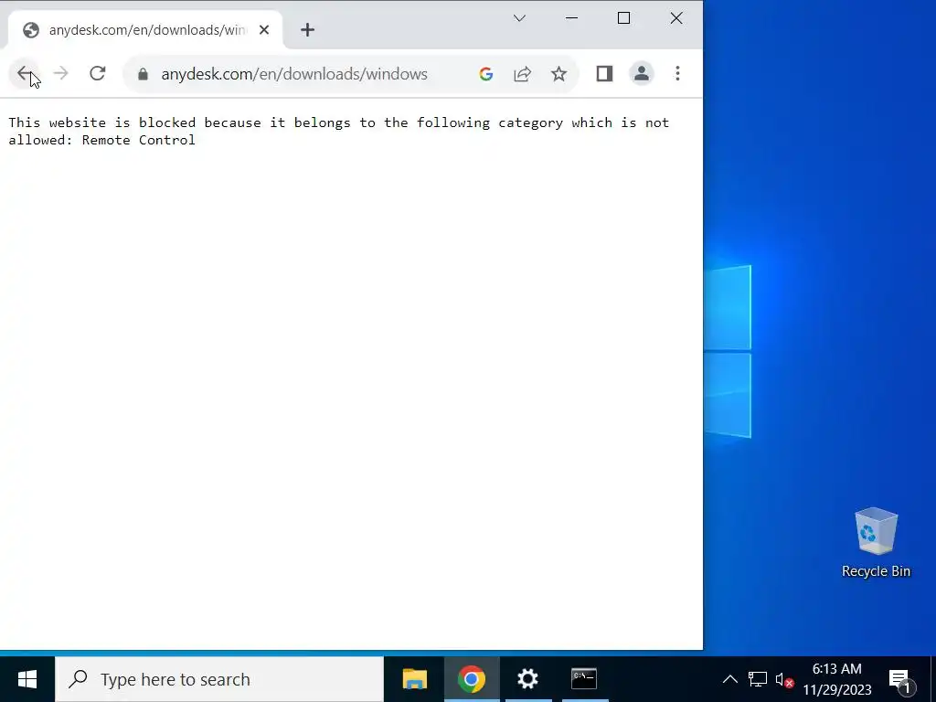Close the Chrome window

pyautogui.click(x=676, y=18)
